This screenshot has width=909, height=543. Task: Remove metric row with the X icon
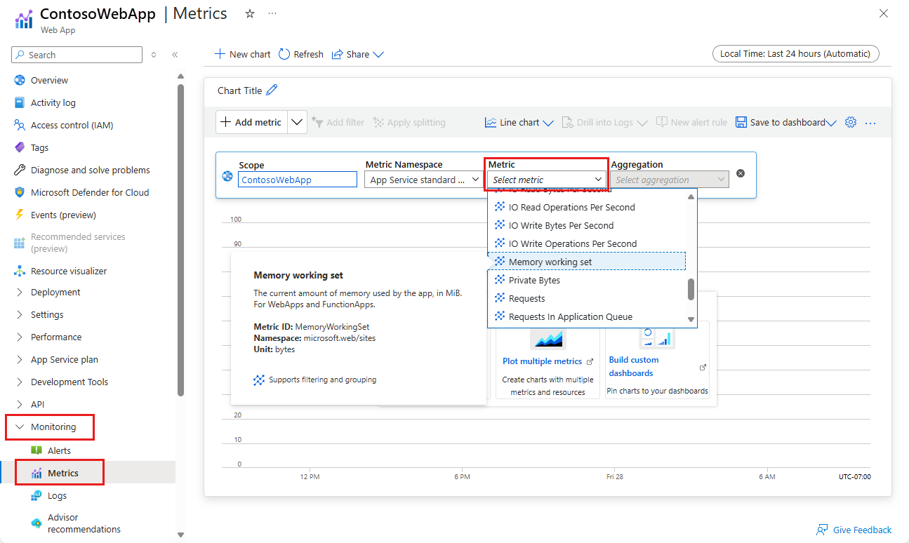[741, 173]
